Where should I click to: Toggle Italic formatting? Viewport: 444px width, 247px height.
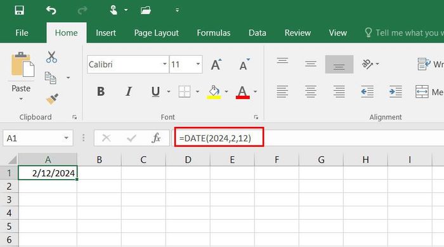(x=128, y=91)
